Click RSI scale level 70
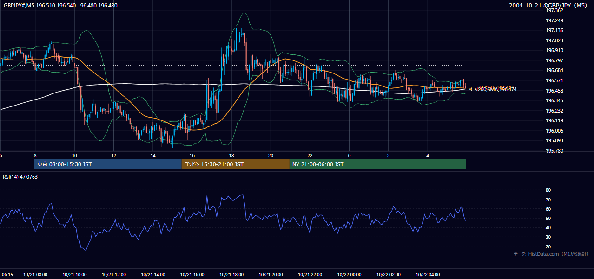Screen dimensions: 594x279 548,199
